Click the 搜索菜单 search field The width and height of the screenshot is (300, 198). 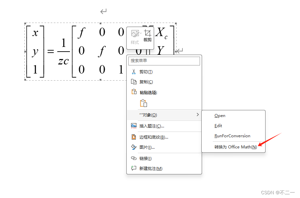click(164, 61)
